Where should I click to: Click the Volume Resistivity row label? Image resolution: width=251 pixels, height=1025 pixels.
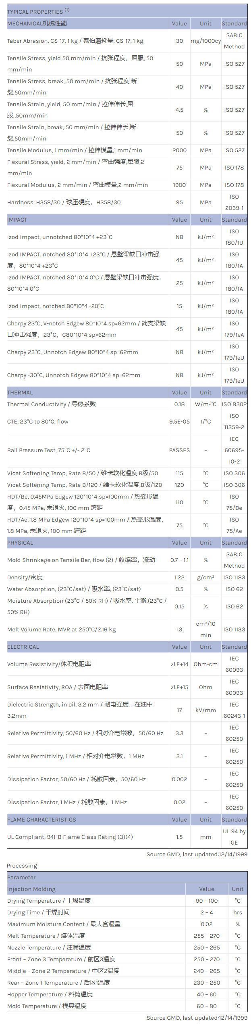[49, 664]
